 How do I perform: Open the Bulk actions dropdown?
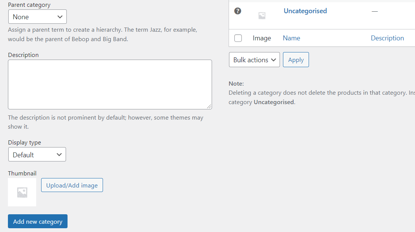(254, 60)
